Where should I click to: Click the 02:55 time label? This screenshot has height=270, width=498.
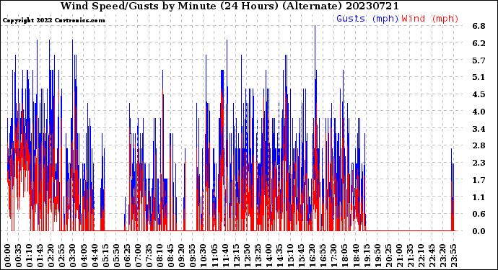[x=62, y=256]
